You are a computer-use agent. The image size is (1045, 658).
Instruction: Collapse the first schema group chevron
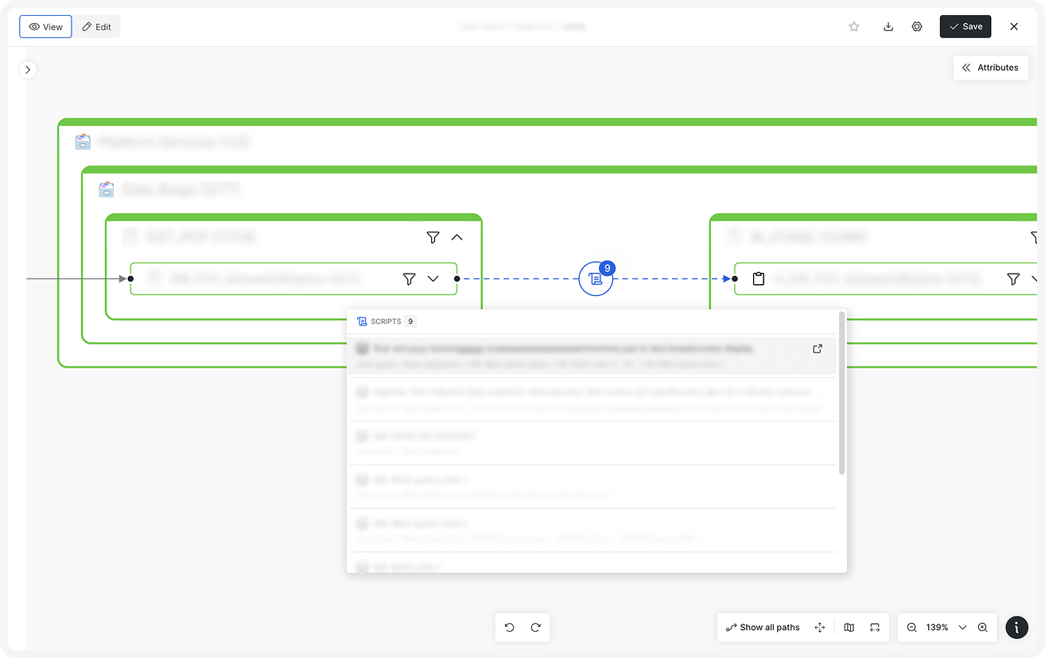[x=457, y=237]
